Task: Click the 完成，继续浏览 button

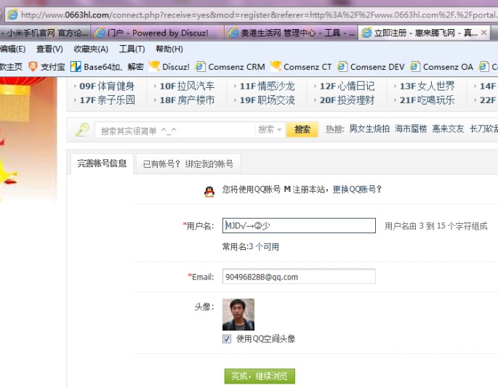Action: [260, 376]
